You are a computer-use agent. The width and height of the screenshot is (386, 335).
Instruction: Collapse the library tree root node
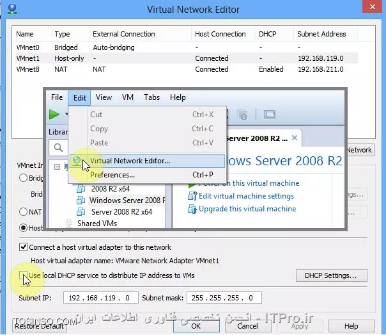(57, 167)
